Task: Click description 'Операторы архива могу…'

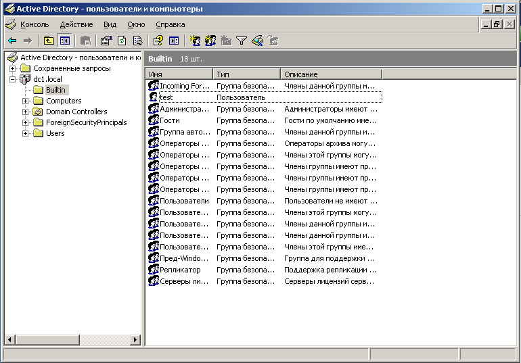Action: (330, 144)
